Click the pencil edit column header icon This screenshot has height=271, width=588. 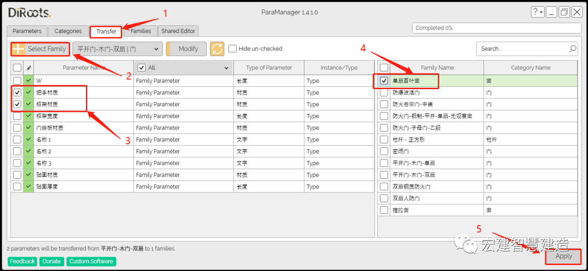pos(28,68)
